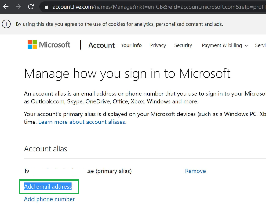266x206 pixels.
Task: Click the cookie notice info icon
Action: click(x=6, y=24)
